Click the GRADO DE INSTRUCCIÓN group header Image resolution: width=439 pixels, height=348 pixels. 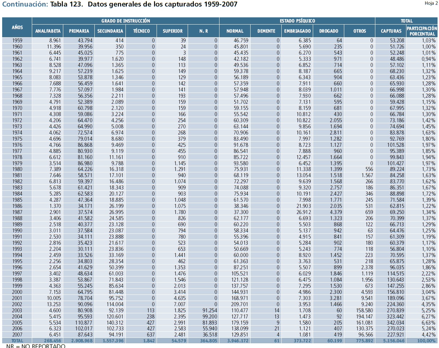tap(125, 21)
